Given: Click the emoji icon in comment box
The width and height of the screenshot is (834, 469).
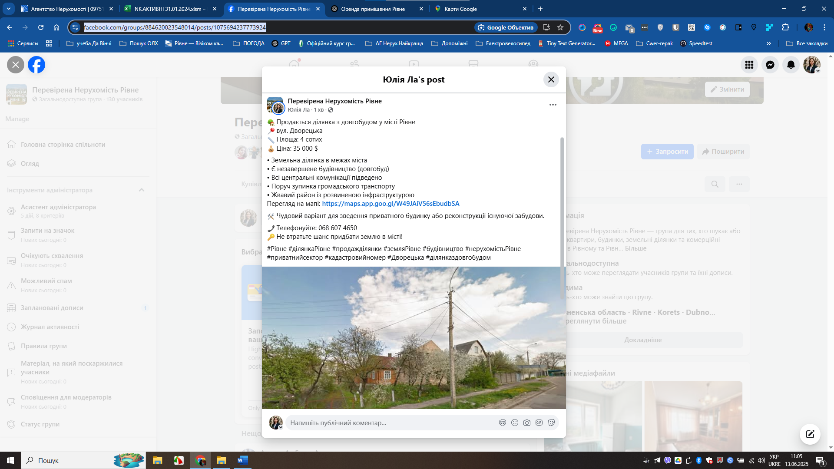Looking at the screenshot, I should (x=515, y=423).
